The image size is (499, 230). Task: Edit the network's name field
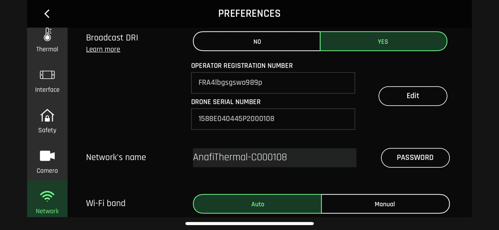tap(274, 158)
